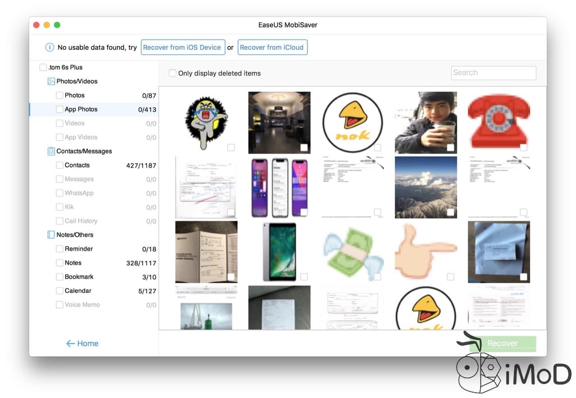Tick the checkbox on the red telephone thumbnail
The width and height of the screenshot is (576, 398).
tap(523, 147)
